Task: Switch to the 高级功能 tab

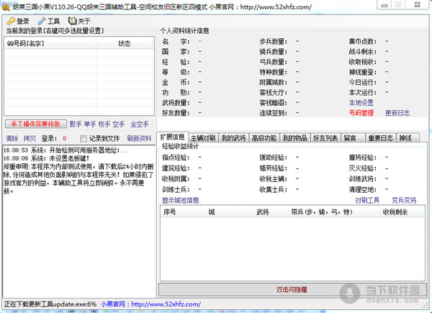Action: coord(264,137)
